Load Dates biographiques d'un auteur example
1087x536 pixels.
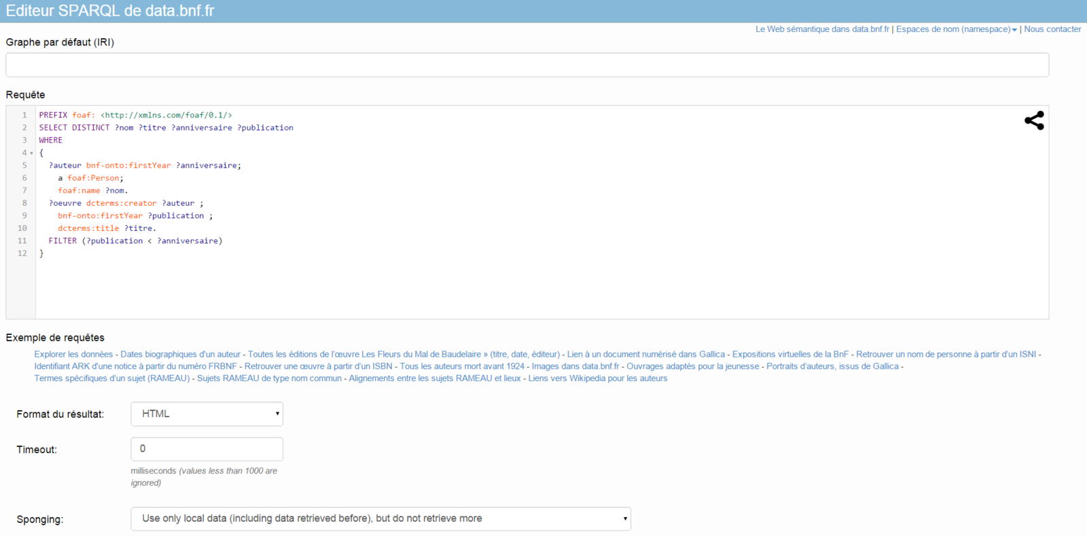pos(180,354)
